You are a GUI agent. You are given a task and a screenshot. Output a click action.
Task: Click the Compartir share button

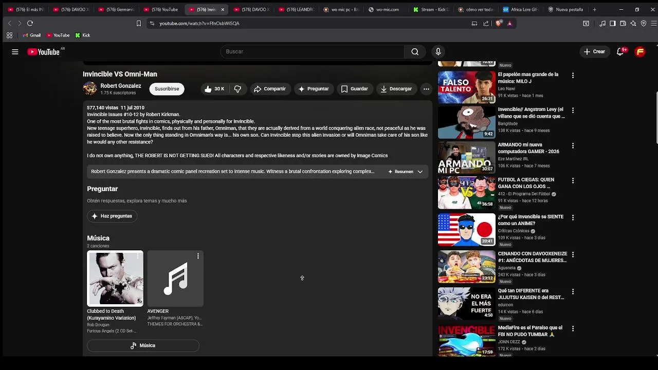pos(269,89)
